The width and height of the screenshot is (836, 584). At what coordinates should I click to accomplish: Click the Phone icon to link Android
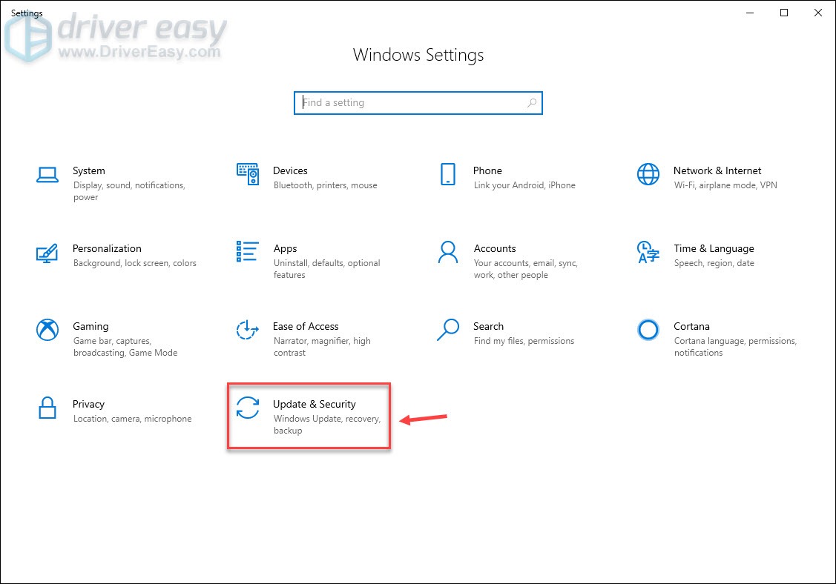(447, 174)
